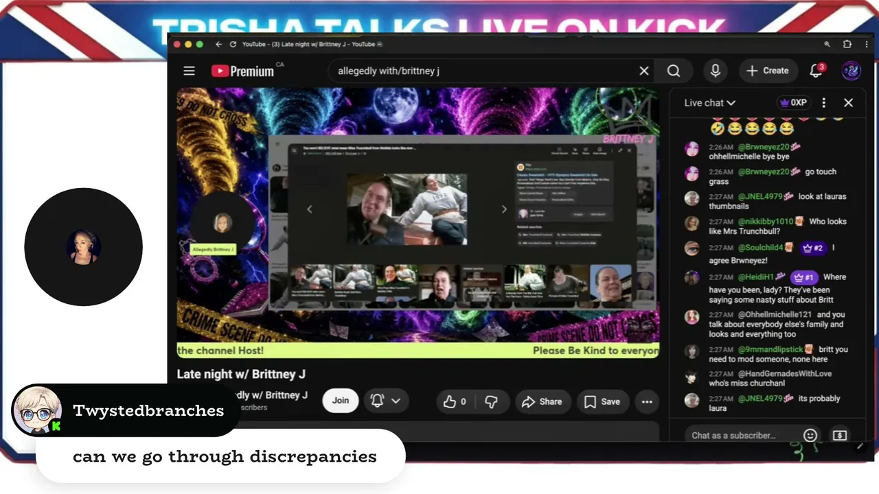Open more actions ellipsis under the video
879x494 pixels.
pos(647,402)
